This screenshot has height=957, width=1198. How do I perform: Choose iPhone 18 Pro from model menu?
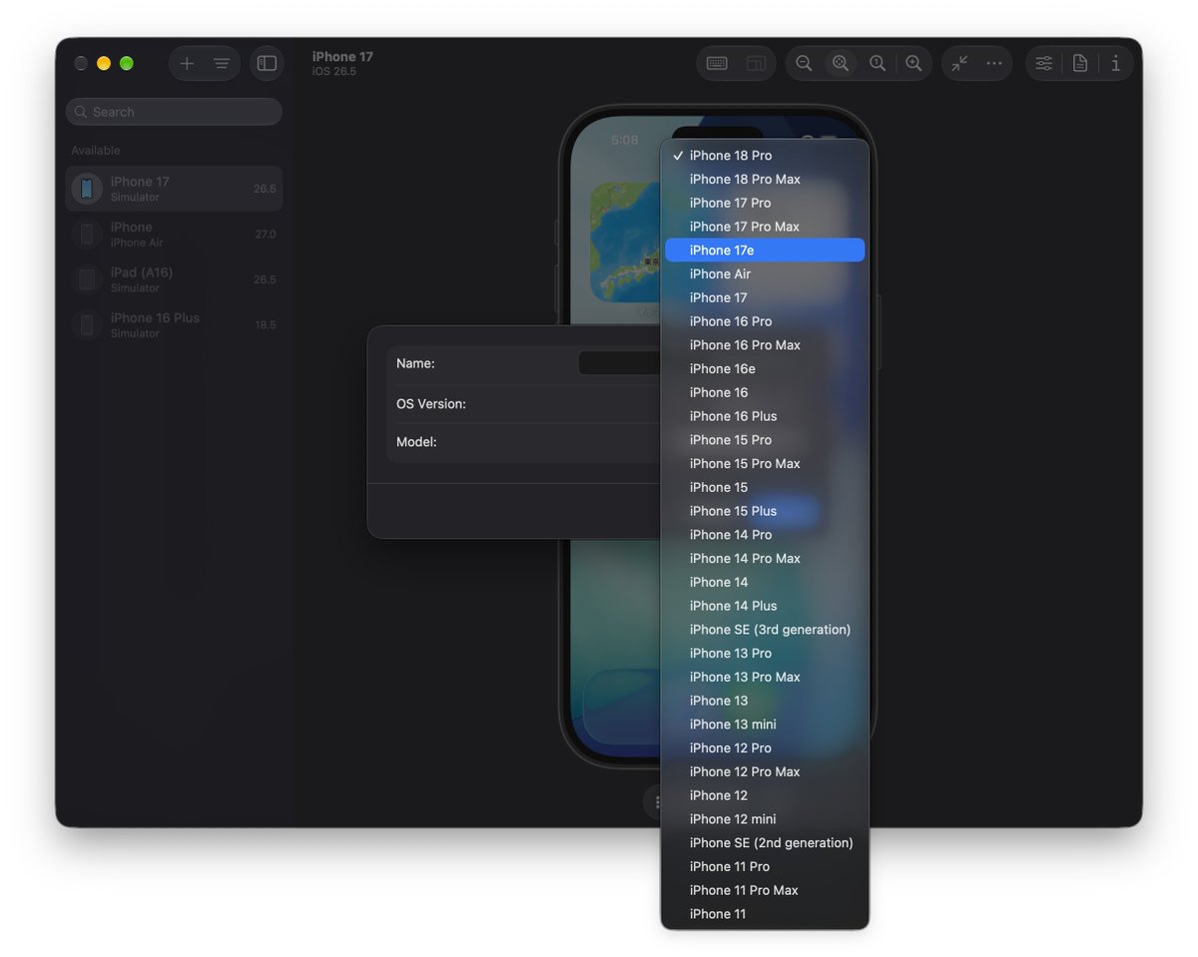[765, 156]
